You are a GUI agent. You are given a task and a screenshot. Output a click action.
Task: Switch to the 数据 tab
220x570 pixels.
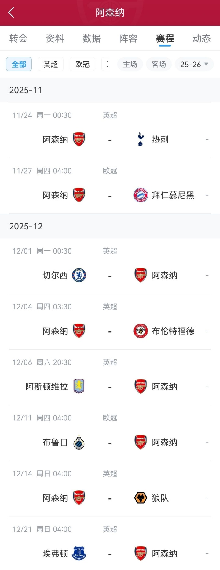pos(92,39)
